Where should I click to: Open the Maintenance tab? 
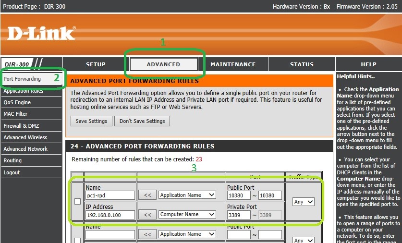point(233,64)
